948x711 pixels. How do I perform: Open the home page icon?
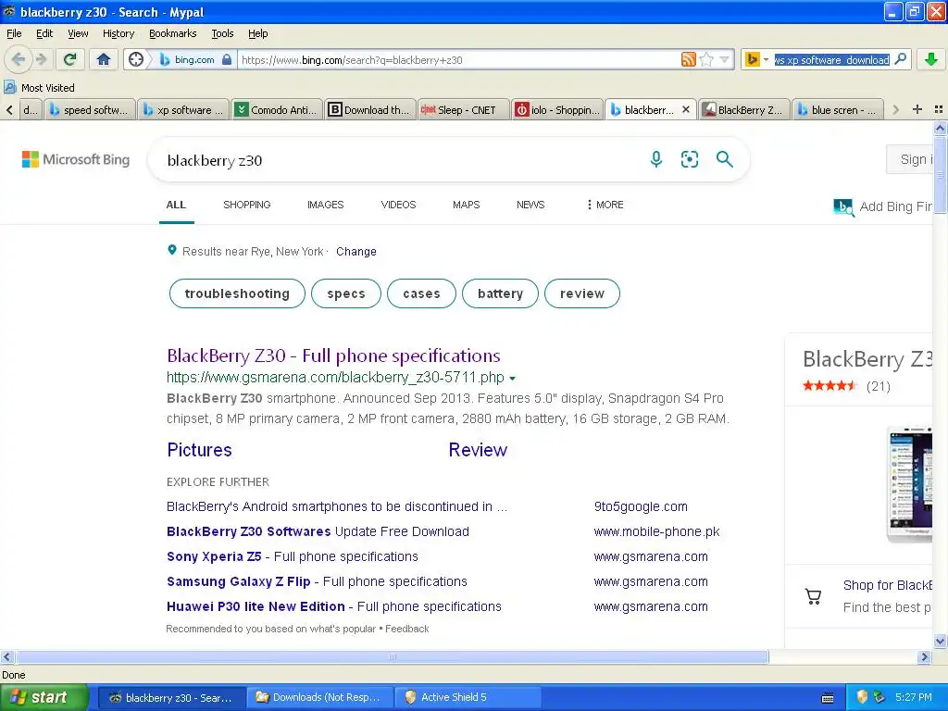(104, 59)
